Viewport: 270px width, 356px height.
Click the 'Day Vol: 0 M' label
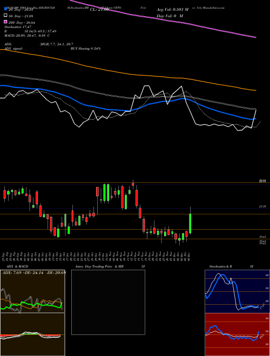pyautogui.click(x=170, y=16)
